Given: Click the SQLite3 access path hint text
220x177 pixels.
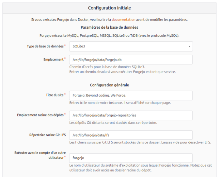Looking at the screenshot, I should (x=107, y=67).
